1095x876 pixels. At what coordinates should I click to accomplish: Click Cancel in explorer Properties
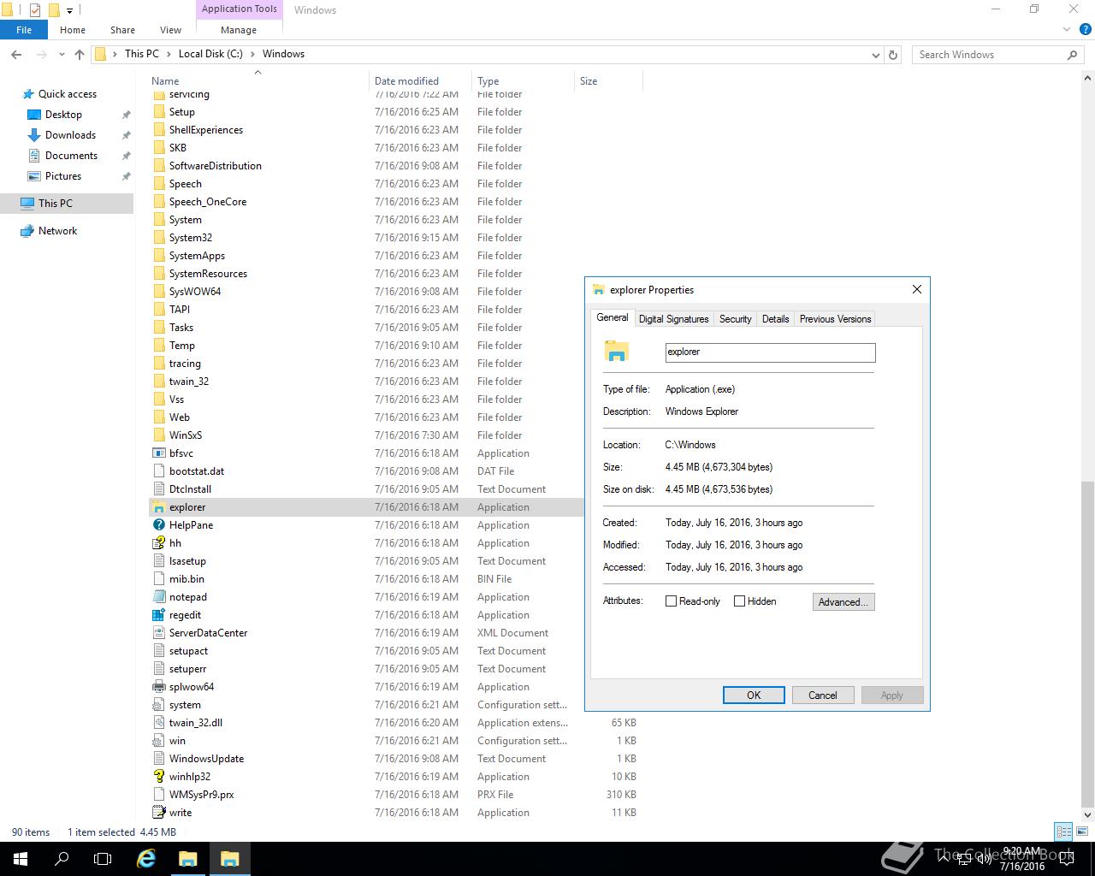[823, 695]
